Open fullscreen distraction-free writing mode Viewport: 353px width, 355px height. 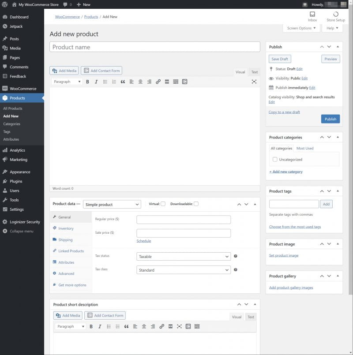pyautogui.click(x=255, y=82)
